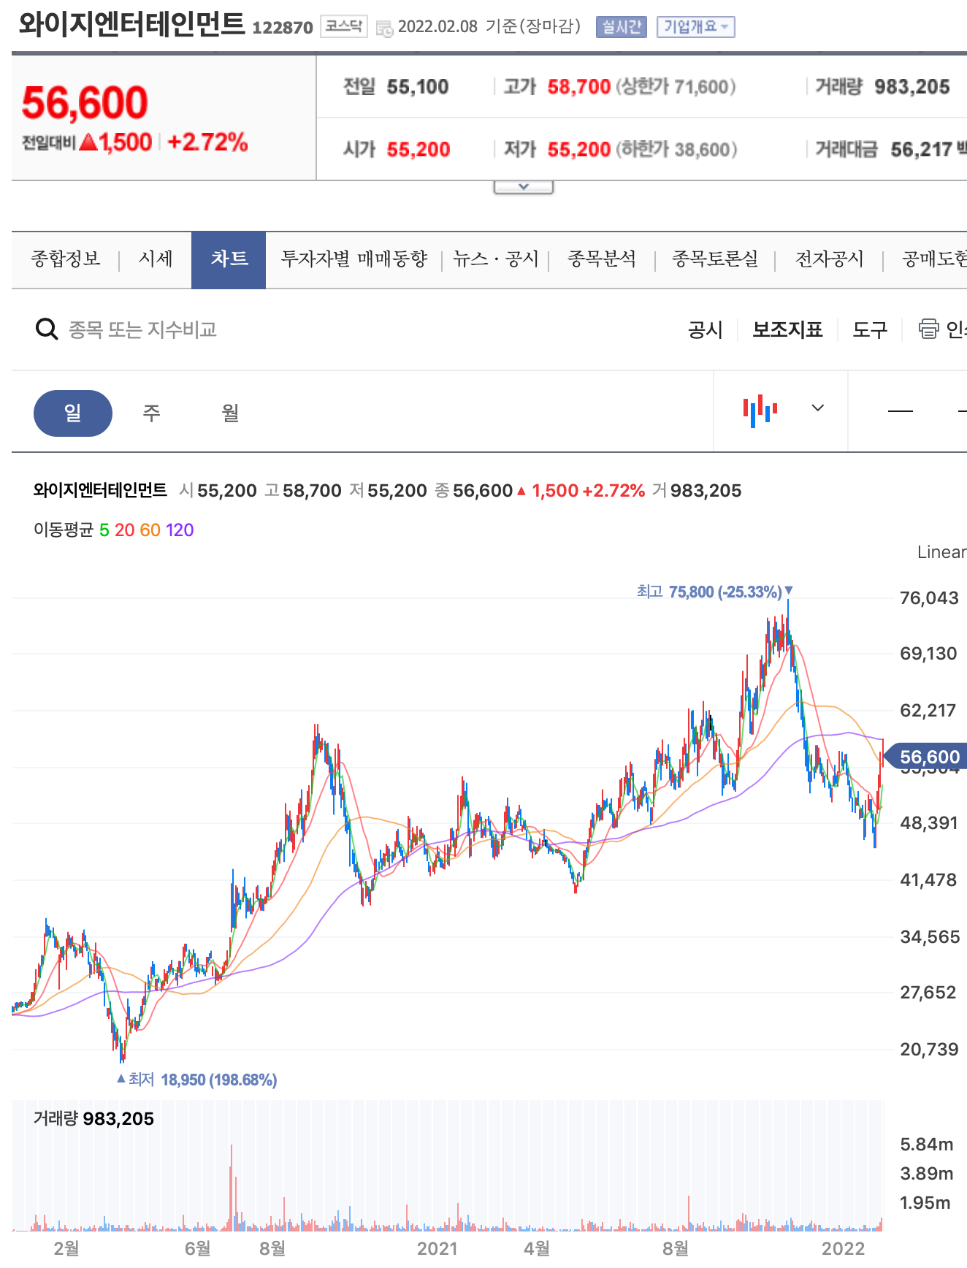Open the 전자공시 tab
The image size is (967, 1268).
[830, 259]
